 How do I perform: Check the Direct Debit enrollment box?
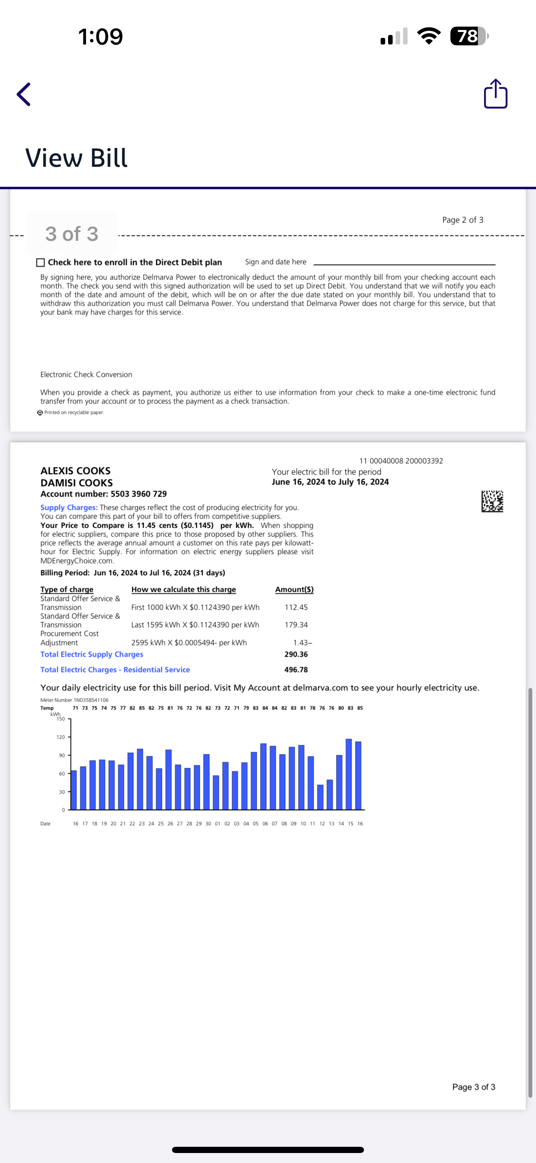pos(41,262)
